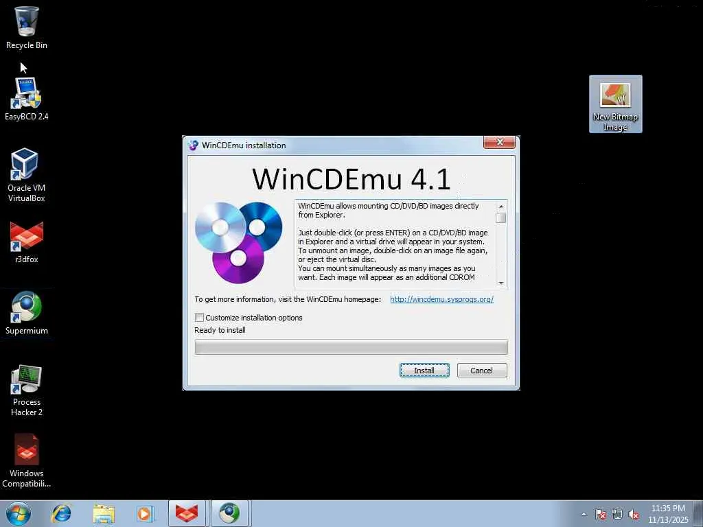Screen dimensions: 703x527
Task: Click the description scrollbar thumb
Action: 500,218
